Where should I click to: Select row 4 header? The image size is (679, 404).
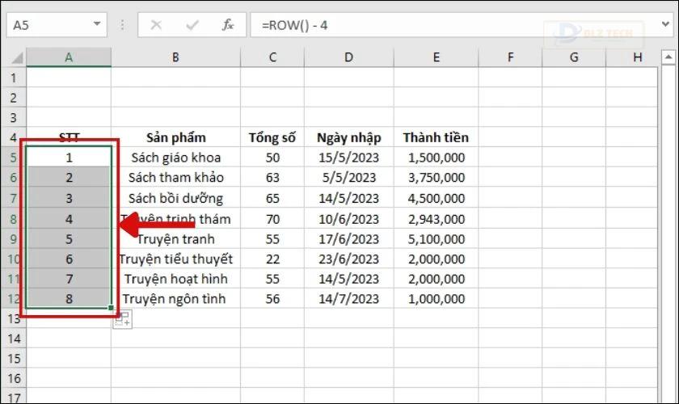point(14,137)
